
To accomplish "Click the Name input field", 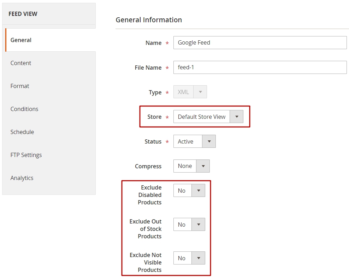I will (260, 42).
